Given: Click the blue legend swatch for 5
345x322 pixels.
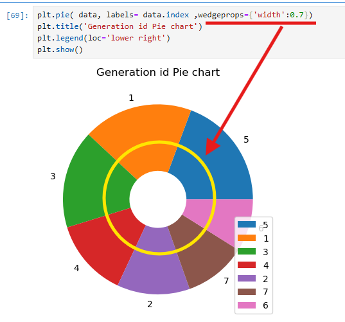Looking at the screenshot, I should tap(247, 224).
